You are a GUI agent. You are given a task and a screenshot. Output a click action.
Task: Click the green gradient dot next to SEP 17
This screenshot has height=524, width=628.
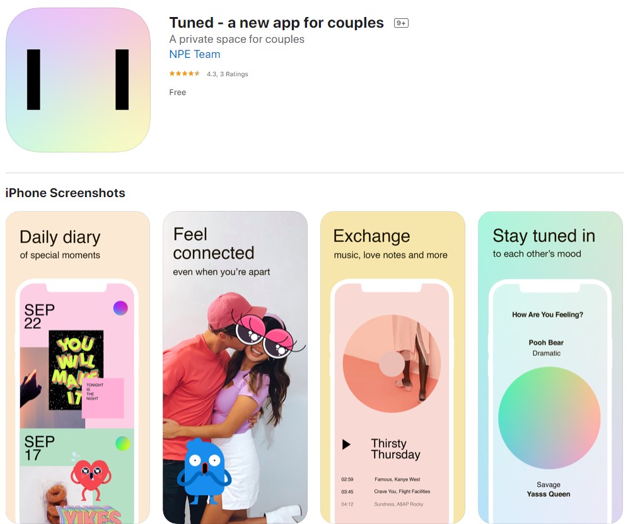[122, 443]
